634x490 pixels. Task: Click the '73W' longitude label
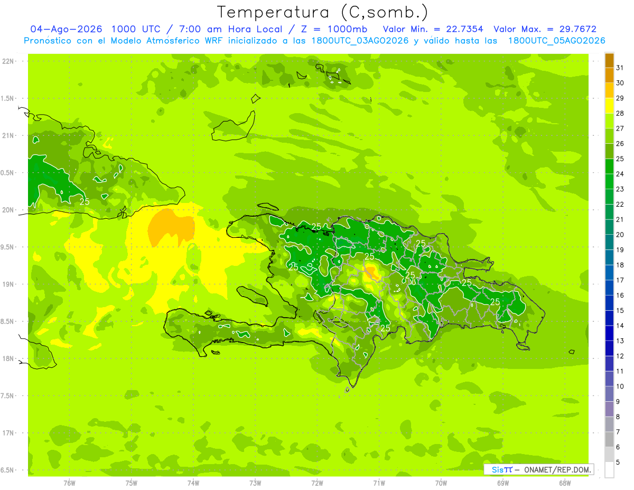tap(255, 483)
